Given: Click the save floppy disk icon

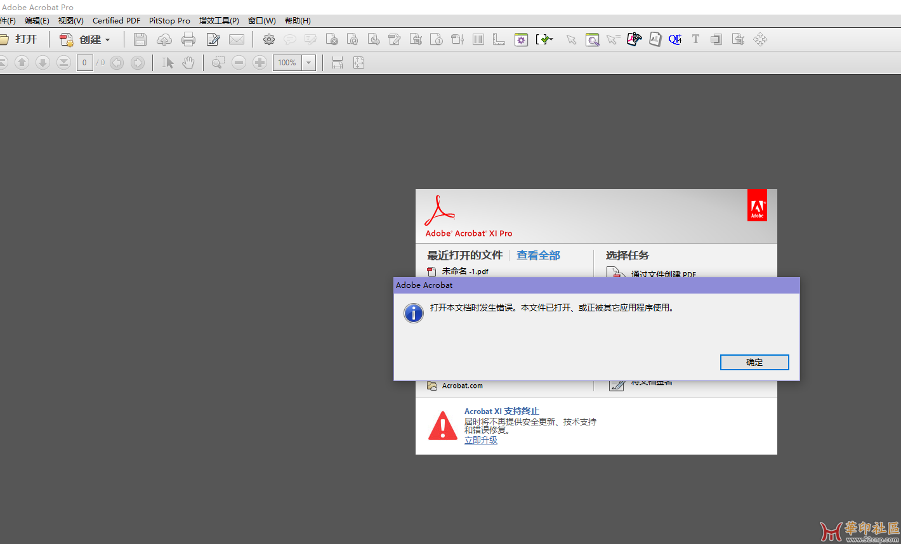Looking at the screenshot, I should click(140, 39).
